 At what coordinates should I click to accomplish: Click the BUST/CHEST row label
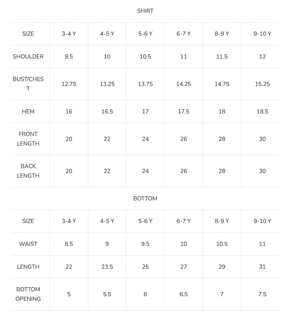click(x=28, y=84)
